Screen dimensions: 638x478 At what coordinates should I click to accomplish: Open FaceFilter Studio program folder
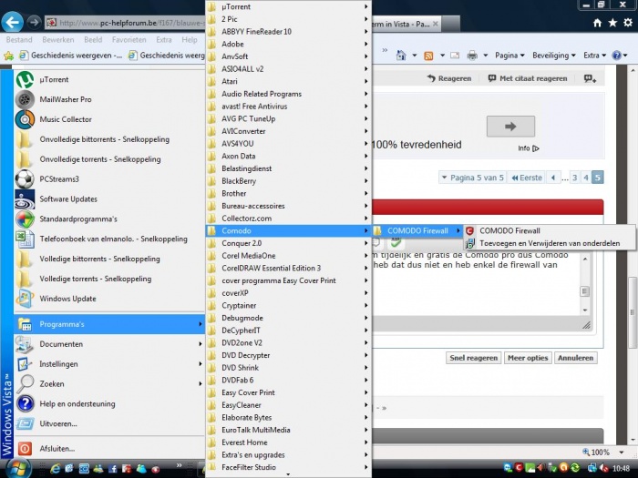click(289, 467)
